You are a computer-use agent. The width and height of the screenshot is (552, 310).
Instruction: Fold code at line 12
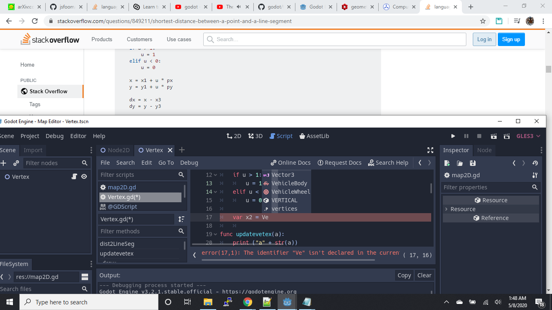215,175
